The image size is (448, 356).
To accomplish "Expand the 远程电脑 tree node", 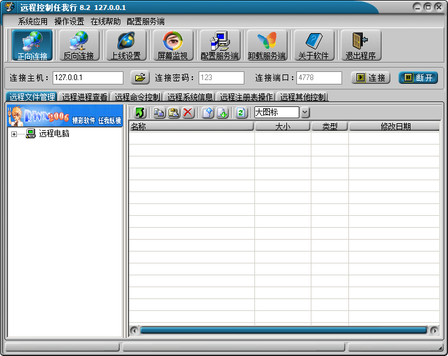I will 14,134.
